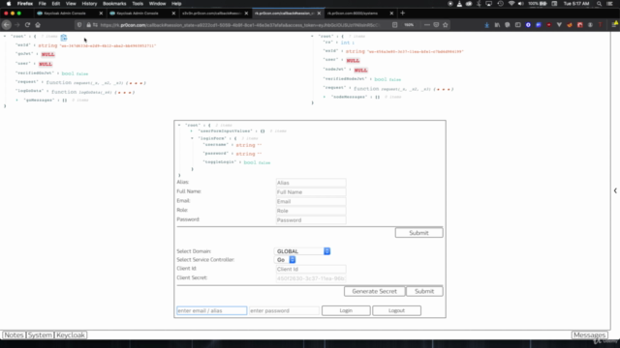The image size is (620, 348).
Task: Open the right edge side panel chevron
Action: click(x=615, y=190)
